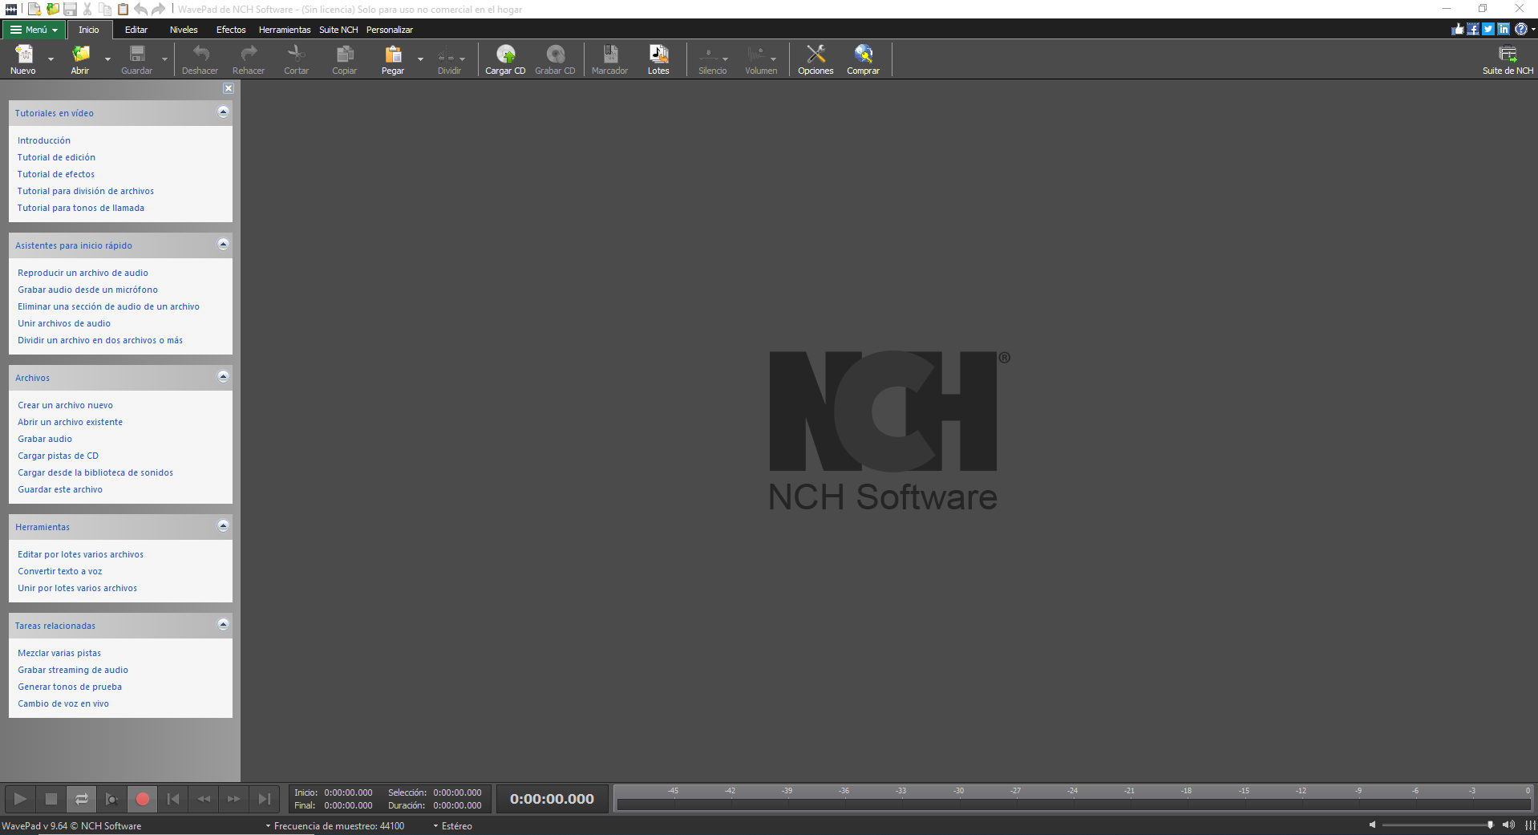Expand the Pegar dropdown arrow
The image size is (1538, 835).
[420, 59]
